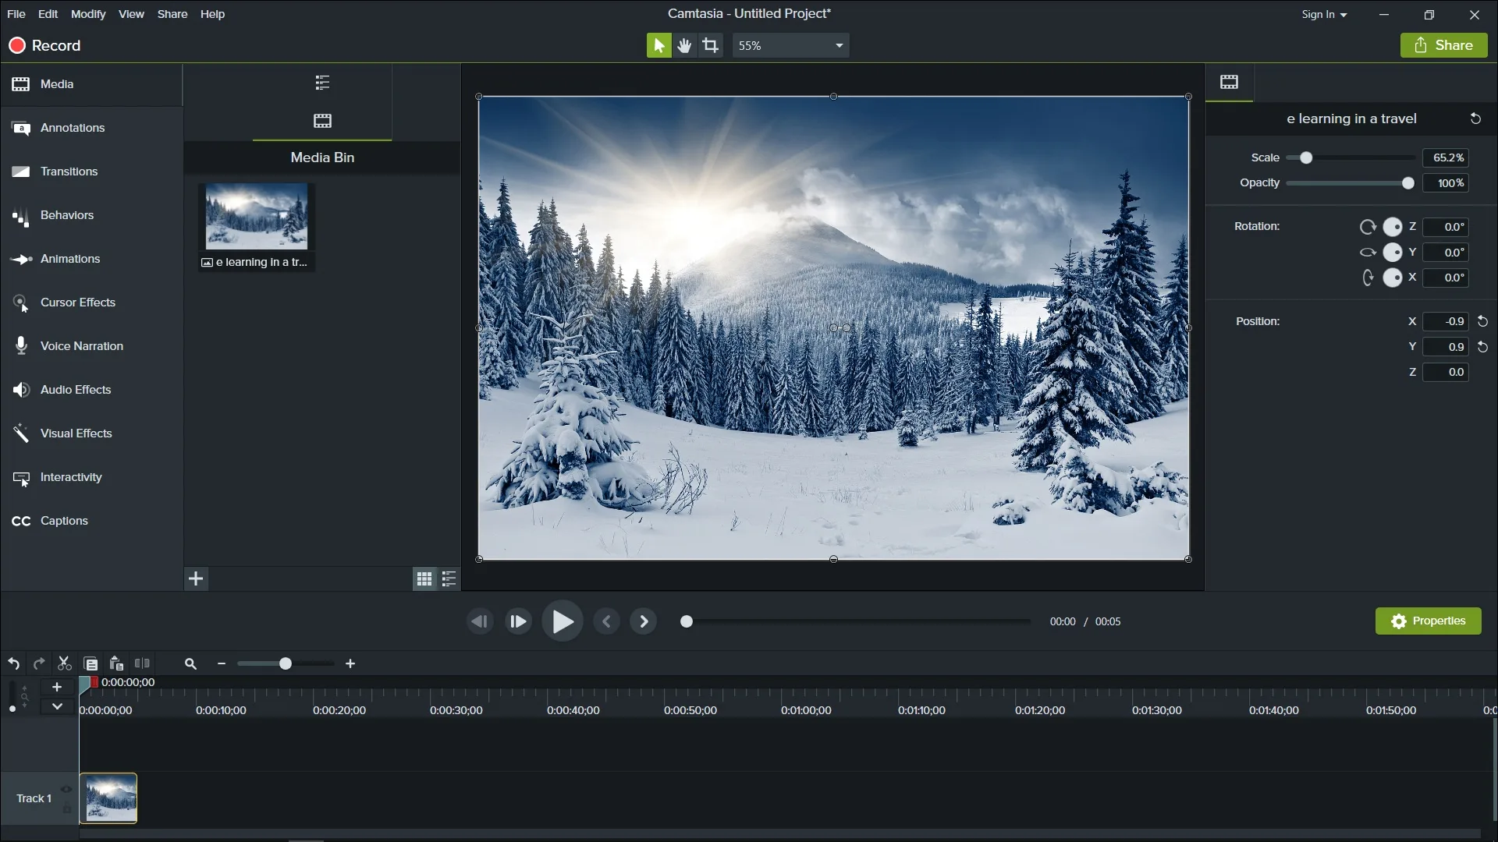The image size is (1498, 842).
Task: Click the X rotation dial
Action: click(1393, 278)
